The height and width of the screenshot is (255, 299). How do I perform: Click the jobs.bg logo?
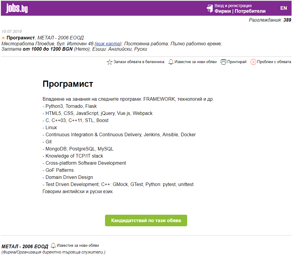(17, 8)
